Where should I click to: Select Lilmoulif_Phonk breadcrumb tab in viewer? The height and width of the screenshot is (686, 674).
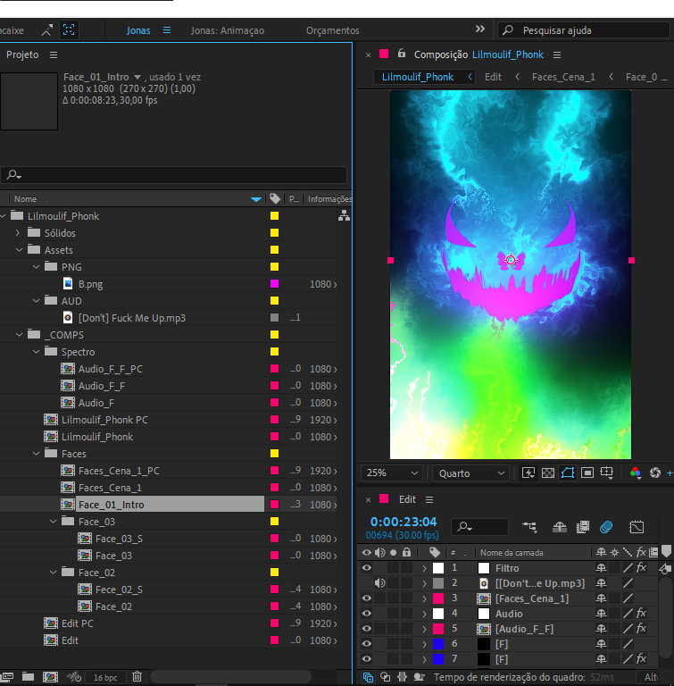tap(418, 77)
